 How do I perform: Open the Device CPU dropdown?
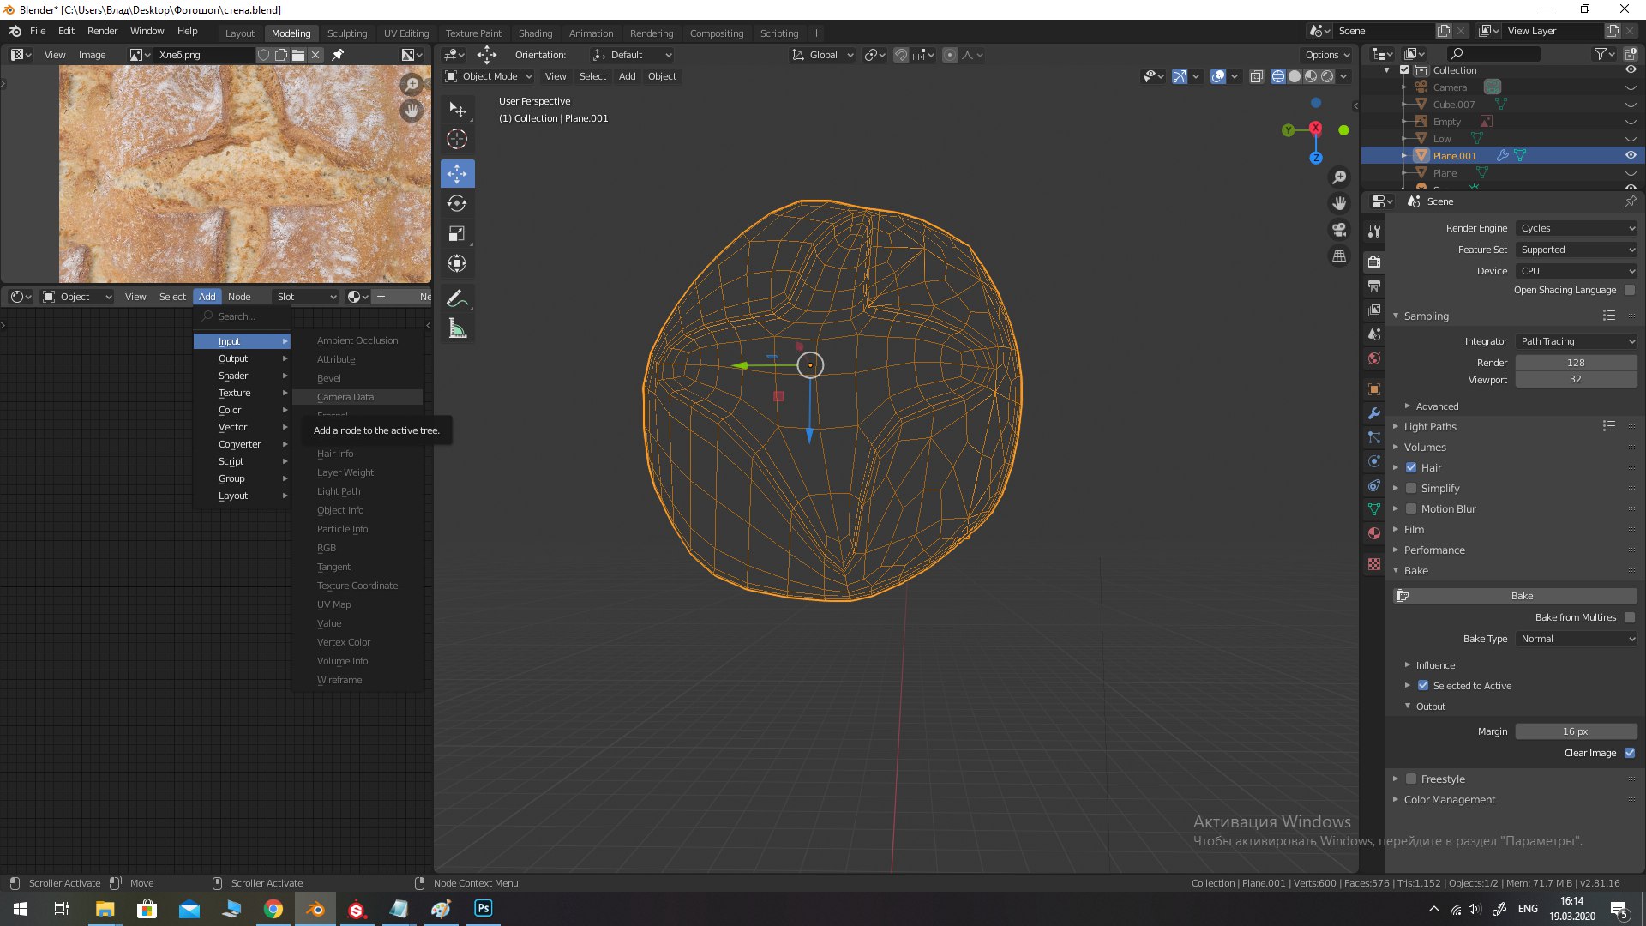[x=1577, y=271]
